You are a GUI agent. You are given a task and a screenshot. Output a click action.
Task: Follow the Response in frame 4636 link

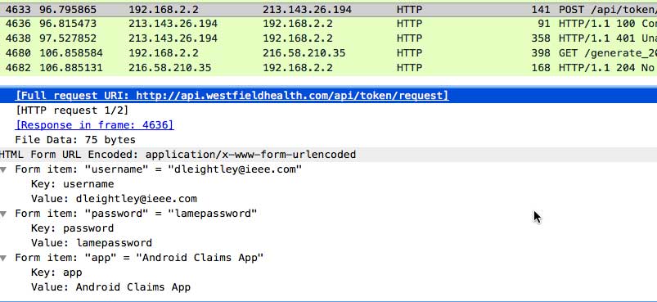pos(94,125)
